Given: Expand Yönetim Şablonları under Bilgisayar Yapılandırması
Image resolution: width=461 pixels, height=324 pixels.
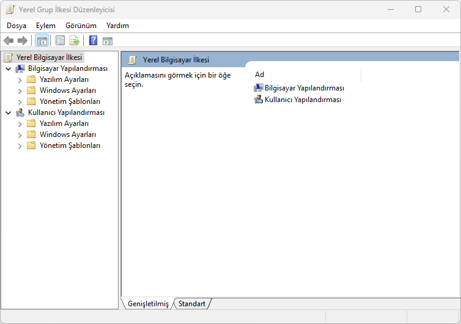Looking at the screenshot, I should coord(20,101).
